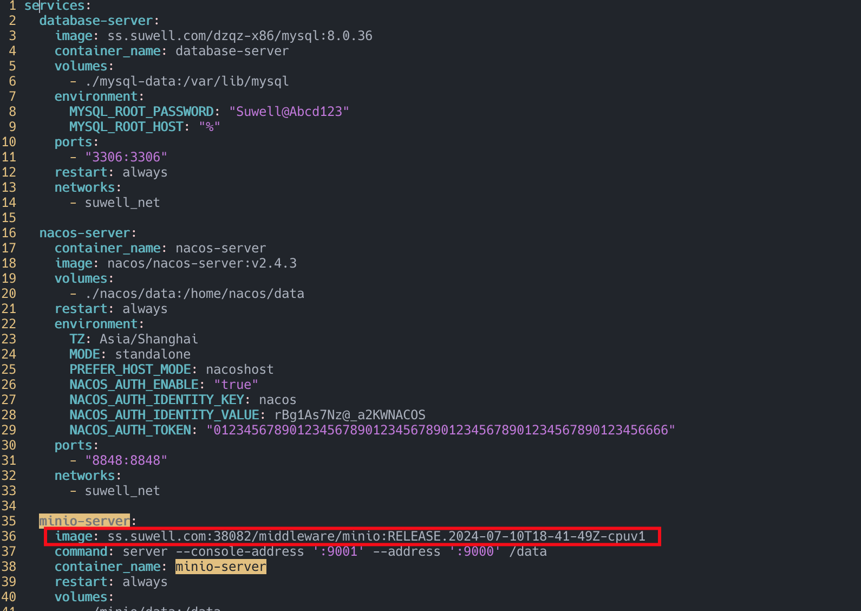Click the "command" key on line 37

81,551
